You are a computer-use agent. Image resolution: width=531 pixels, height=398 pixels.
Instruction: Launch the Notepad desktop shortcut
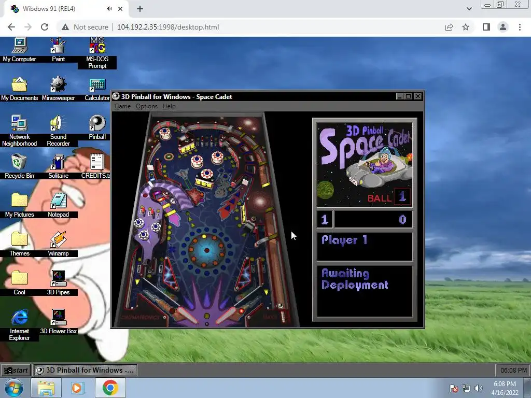coord(58,205)
